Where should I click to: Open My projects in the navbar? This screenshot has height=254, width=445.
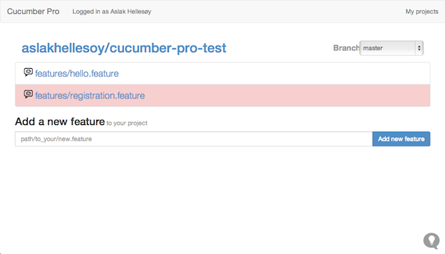pos(422,12)
